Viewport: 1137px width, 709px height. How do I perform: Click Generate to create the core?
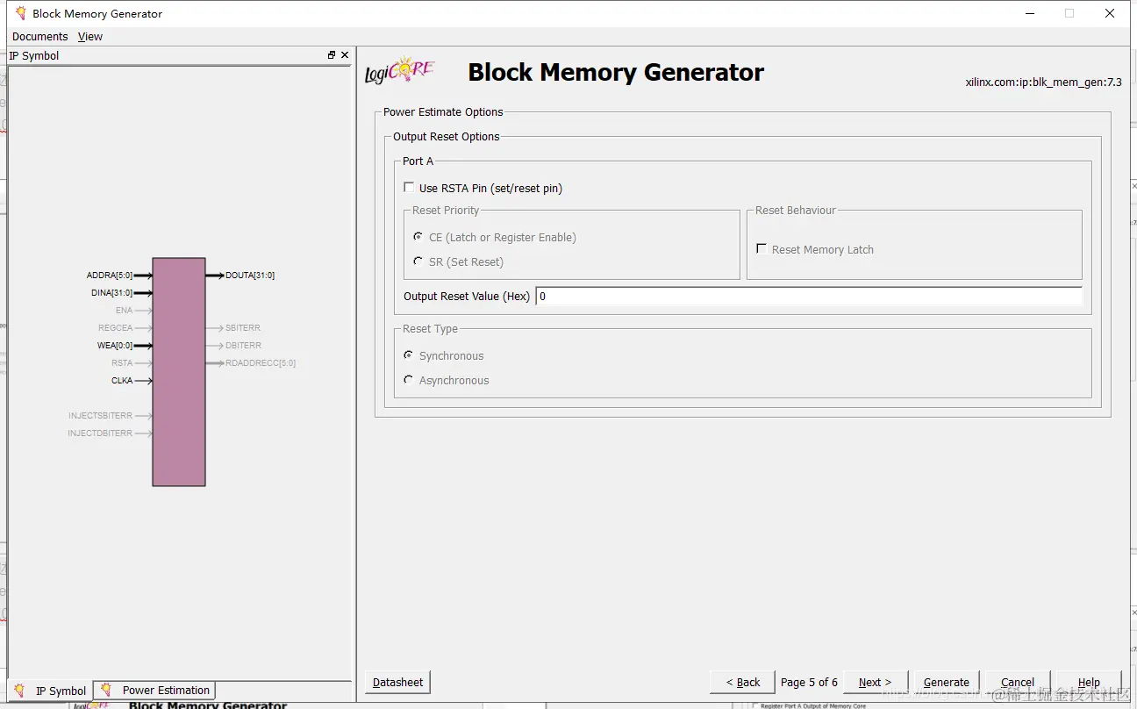point(947,682)
